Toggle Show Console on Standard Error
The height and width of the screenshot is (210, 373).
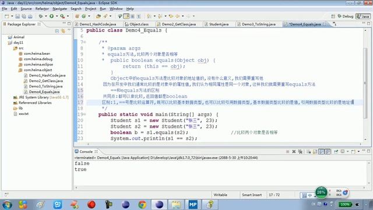click(x=328, y=152)
